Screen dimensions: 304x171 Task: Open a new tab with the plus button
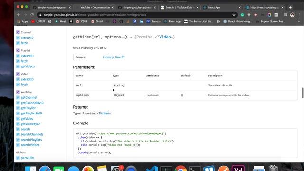[290, 8]
